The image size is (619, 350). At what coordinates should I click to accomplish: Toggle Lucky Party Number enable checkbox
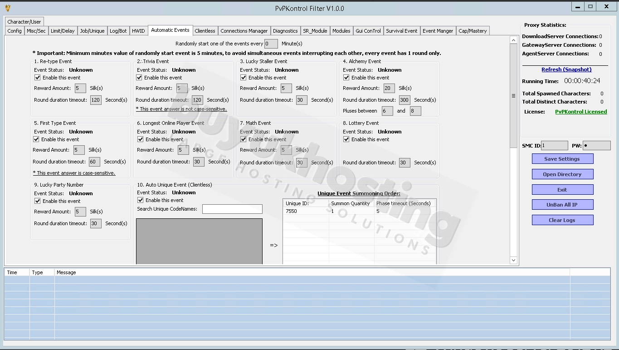(x=38, y=201)
